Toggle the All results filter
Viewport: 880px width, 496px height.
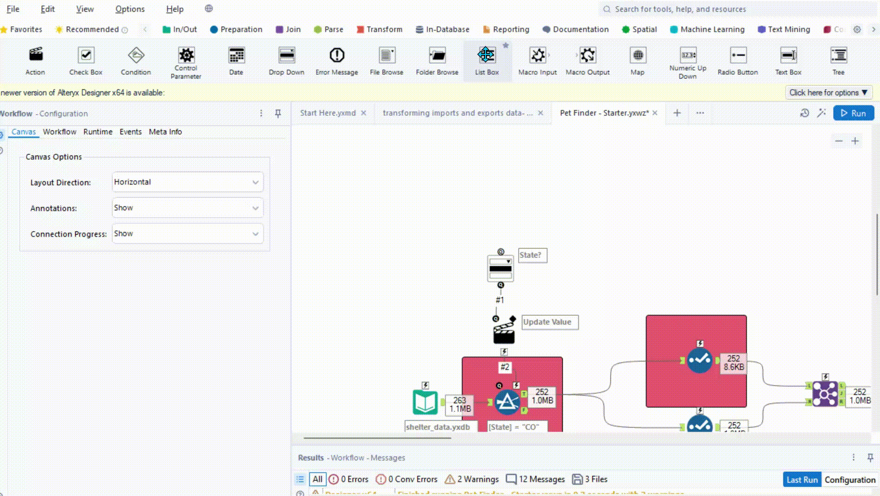coord(317,479)
